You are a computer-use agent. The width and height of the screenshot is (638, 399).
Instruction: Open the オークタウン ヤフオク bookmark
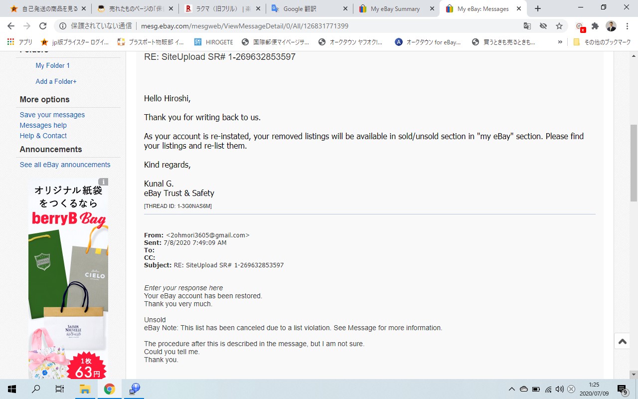pyautogui.click(x=350, y=42)
